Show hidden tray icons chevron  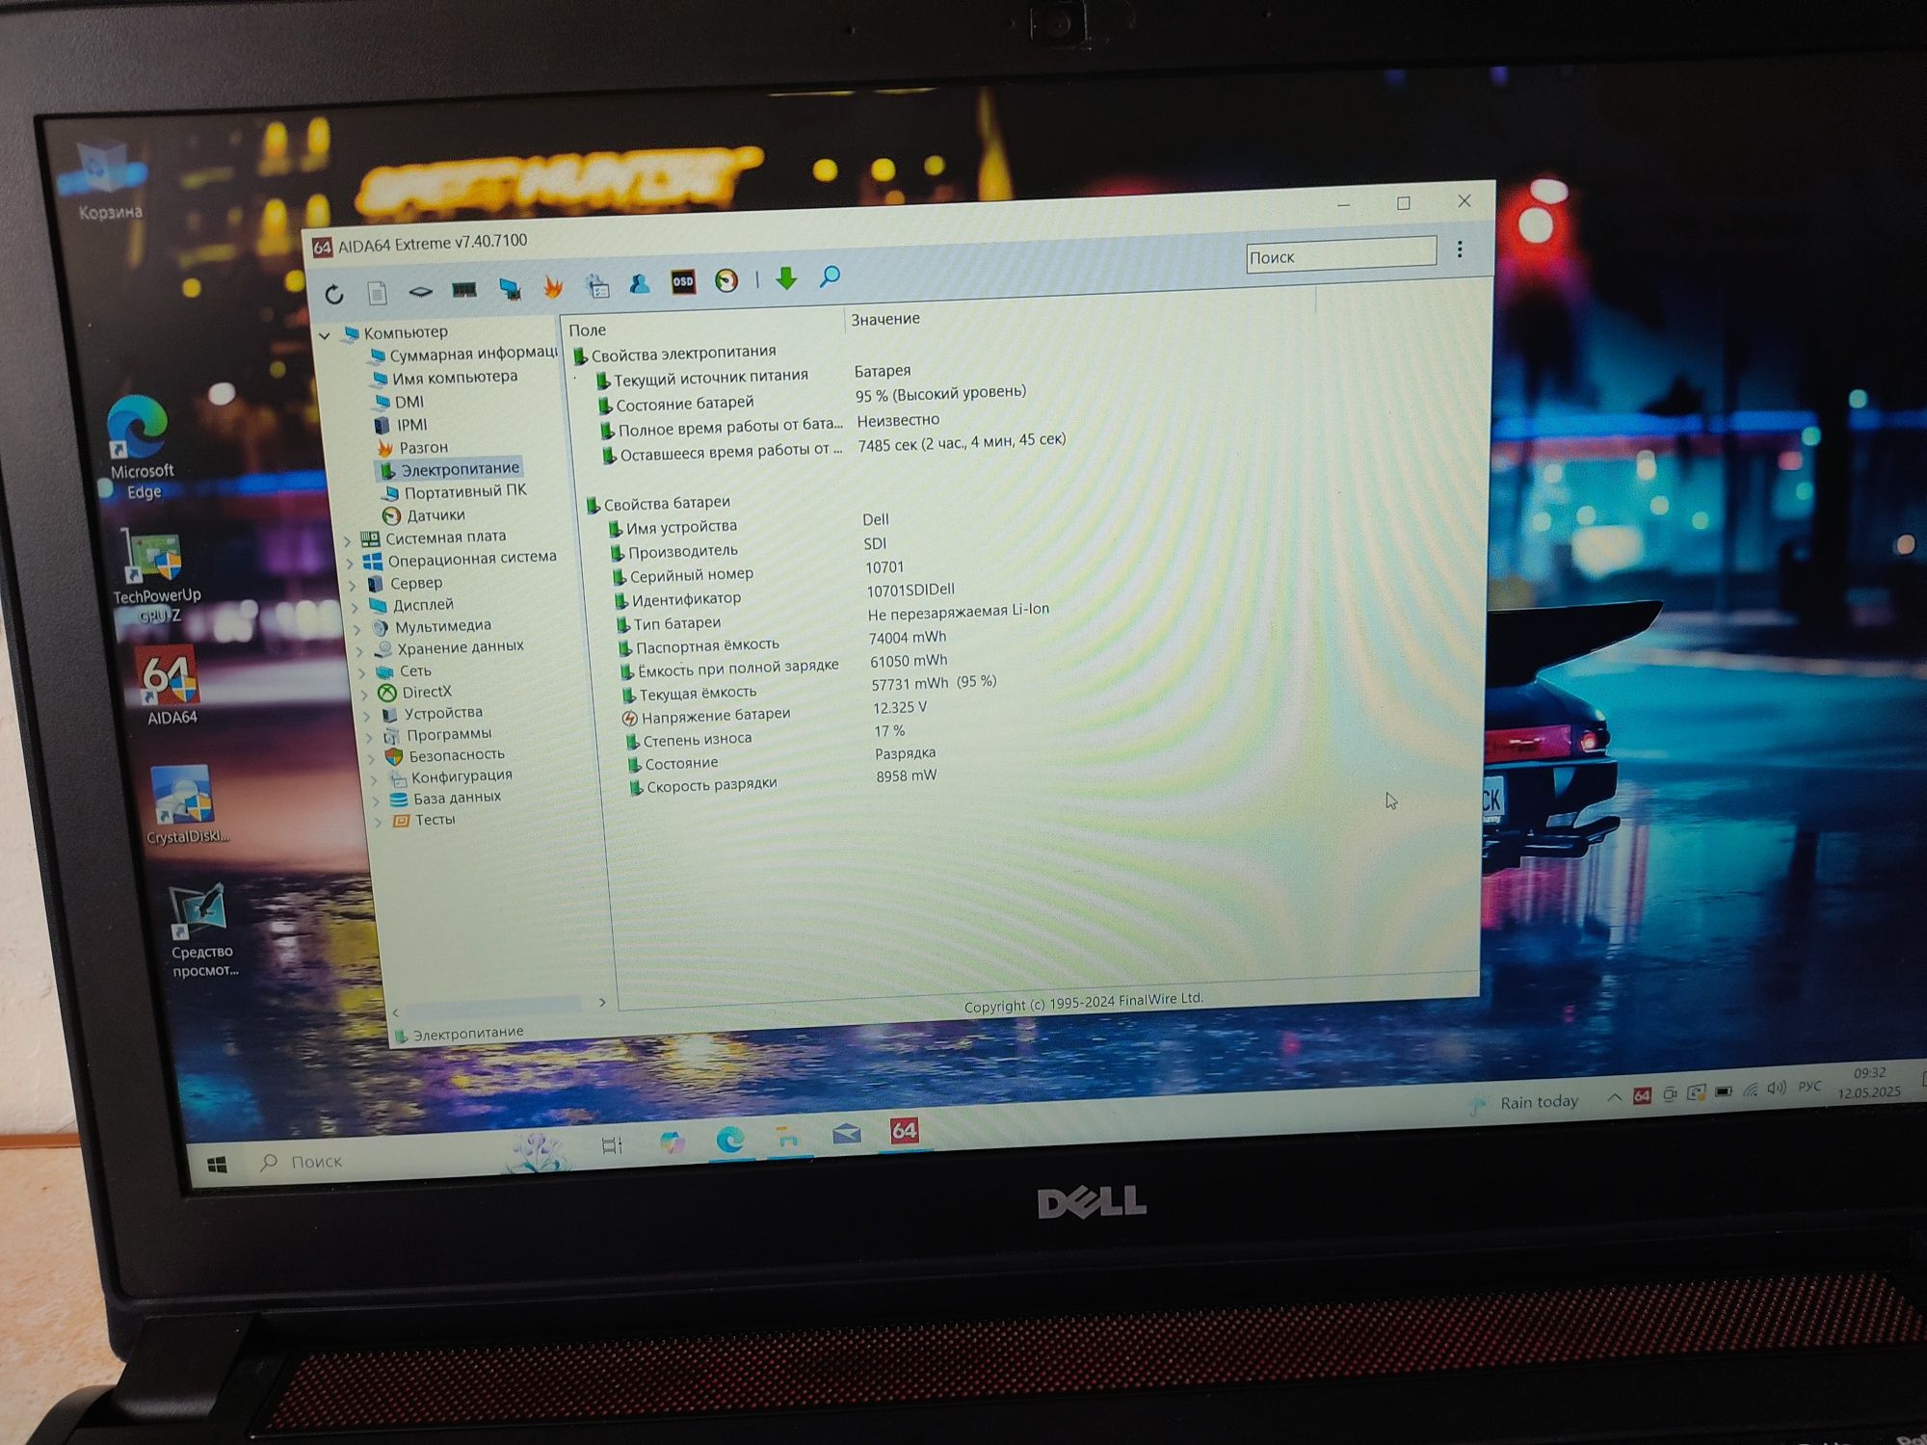[x=1614, y=1098]
